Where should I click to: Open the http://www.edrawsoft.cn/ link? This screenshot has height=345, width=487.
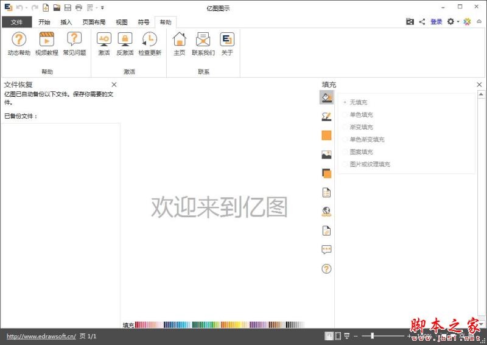pyautogui.click(x=41, y=336)
